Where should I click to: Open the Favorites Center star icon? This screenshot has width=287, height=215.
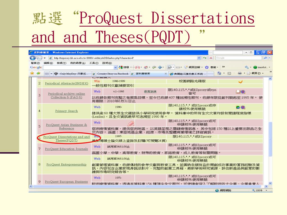coord(32,73)
